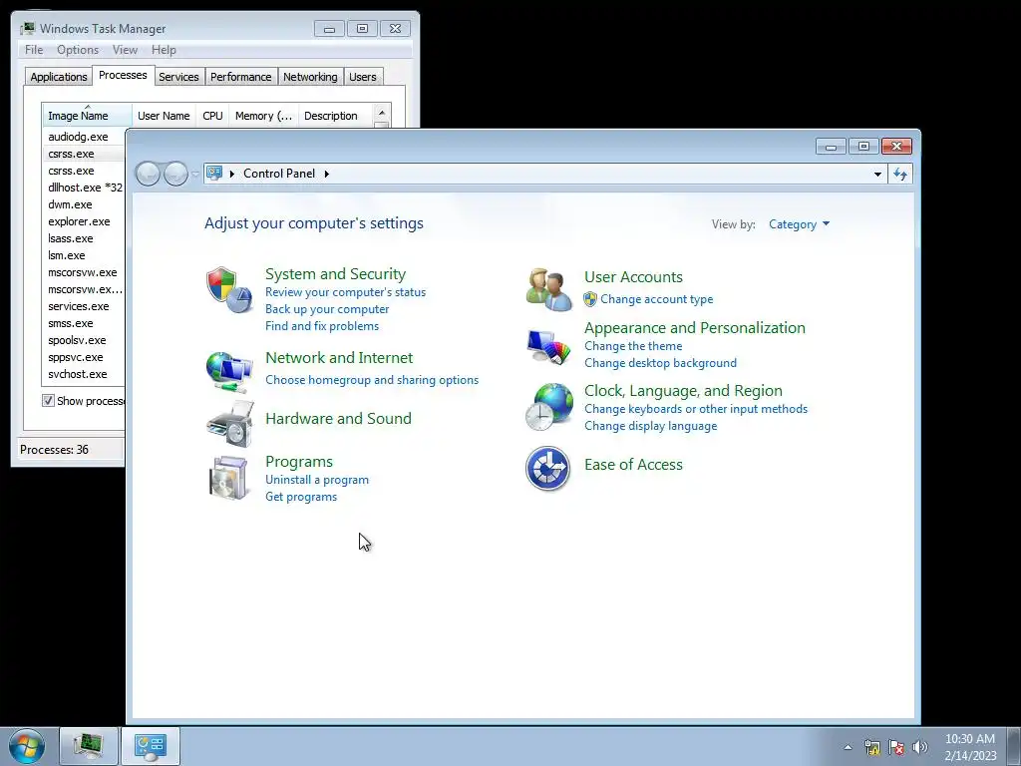Click Change desktop background link
Viewport: 1021px width, 766px height.
coord(660,363)
